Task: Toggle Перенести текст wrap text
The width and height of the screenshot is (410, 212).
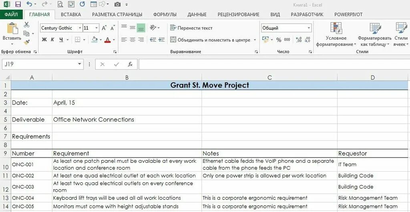Action: click(x=191, y=28)
